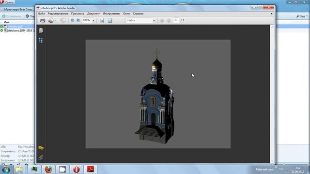Click the fit full page icon
This screenshot has height=174, width=310.
point(110,20)
